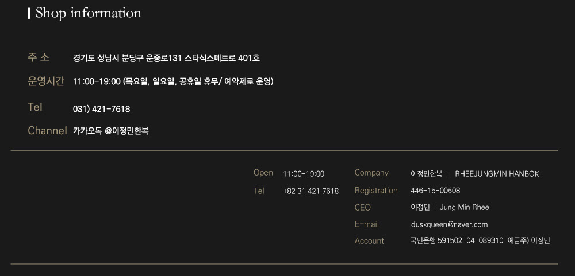
Task: Click the 주소 label
Action: [x=39, y=57]
